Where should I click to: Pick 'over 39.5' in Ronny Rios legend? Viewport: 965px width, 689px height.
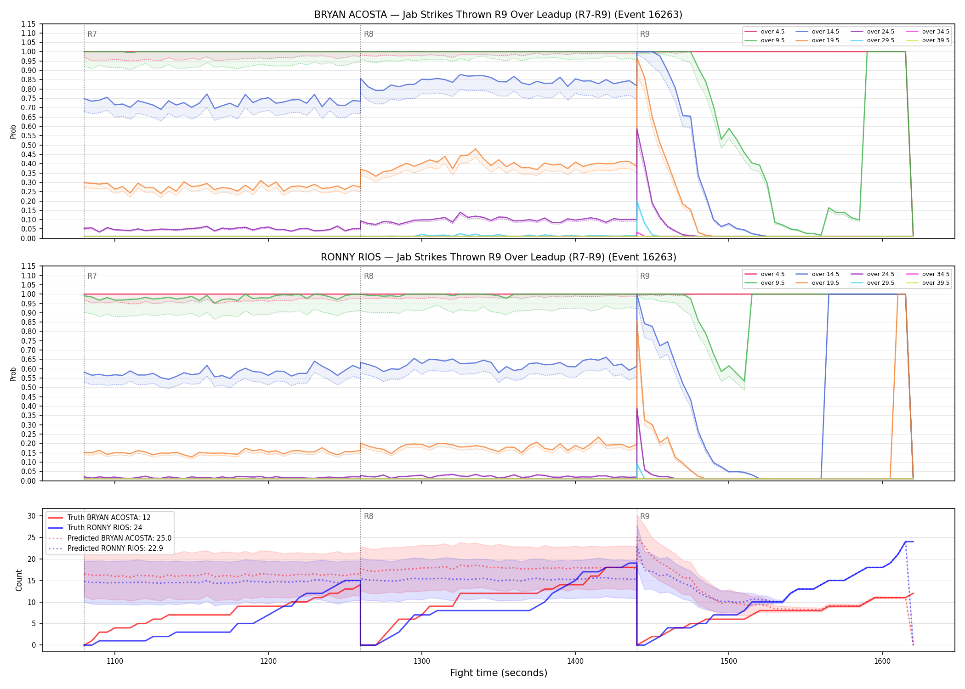928,283
